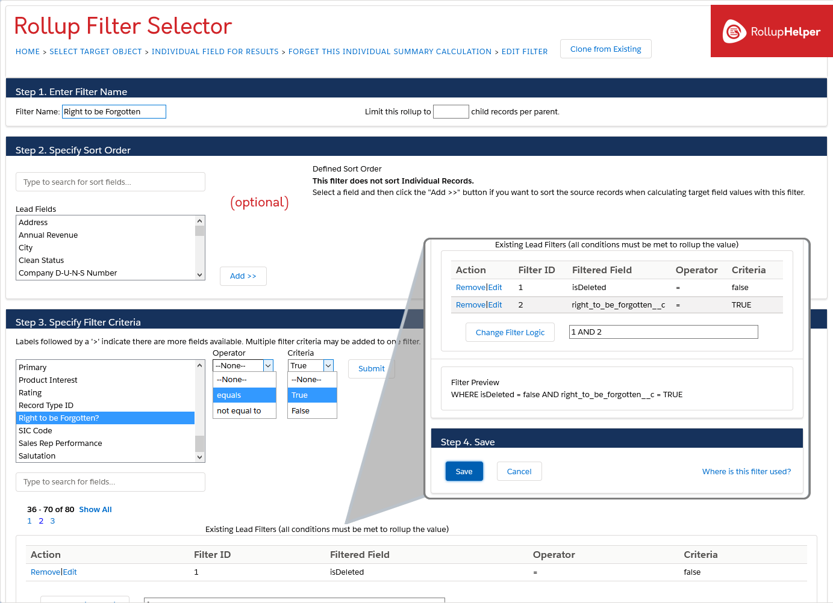Click the child records limit input
This screenshot has height=603, width=833.
(x=451, y=111)
